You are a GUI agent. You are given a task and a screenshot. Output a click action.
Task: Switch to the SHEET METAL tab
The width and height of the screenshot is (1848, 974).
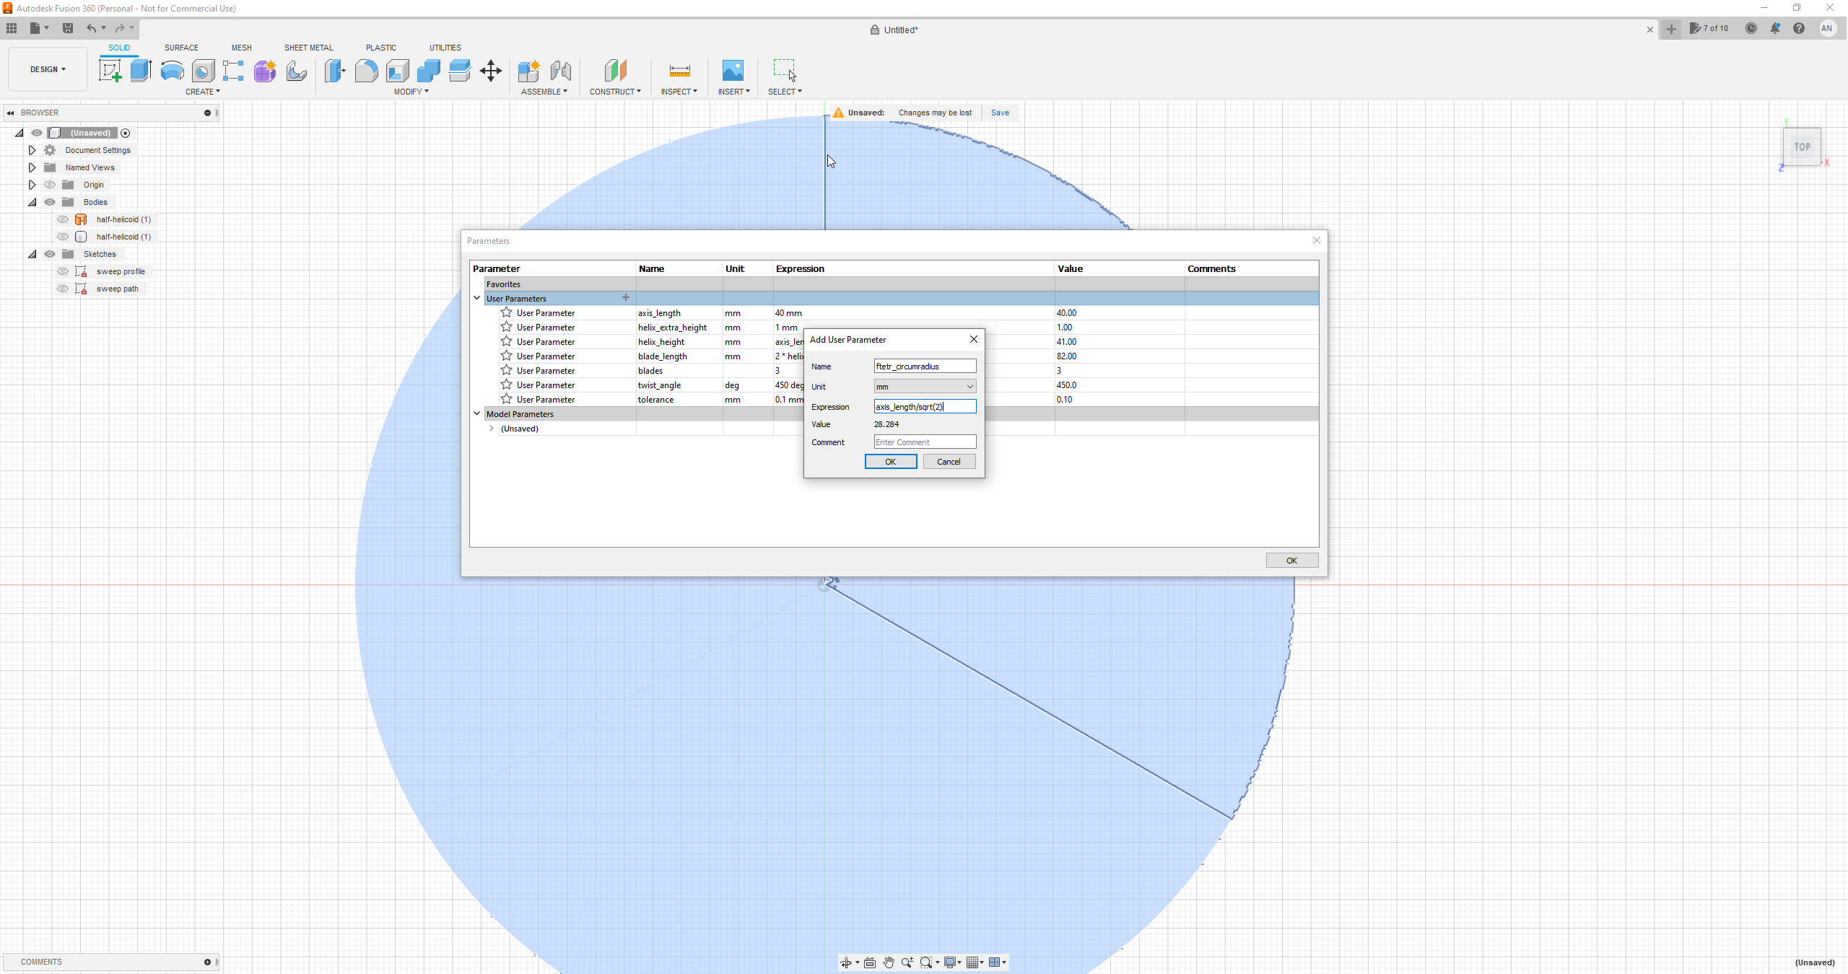point(308,48)
